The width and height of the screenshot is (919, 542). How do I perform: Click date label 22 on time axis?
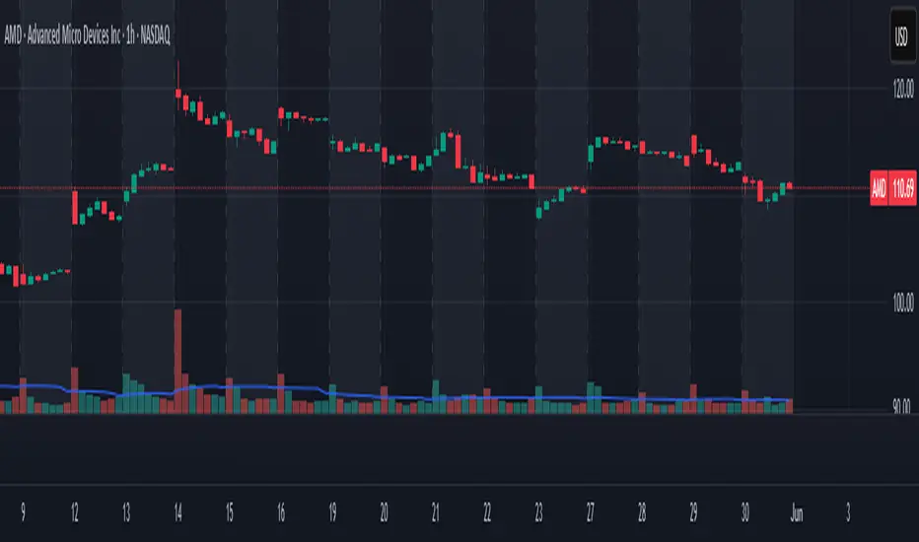487,512
